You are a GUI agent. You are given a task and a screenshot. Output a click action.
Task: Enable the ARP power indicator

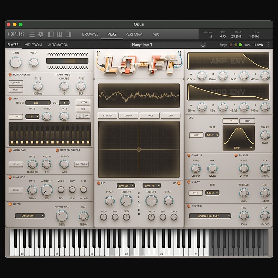[x=10, y=99]
